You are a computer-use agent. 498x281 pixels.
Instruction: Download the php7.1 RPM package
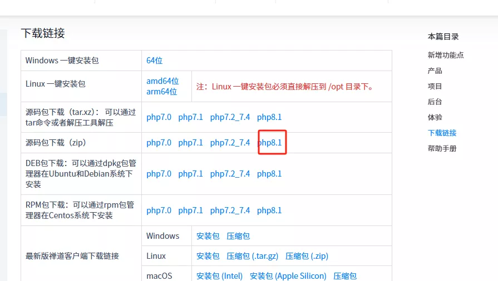click(190, 210)
